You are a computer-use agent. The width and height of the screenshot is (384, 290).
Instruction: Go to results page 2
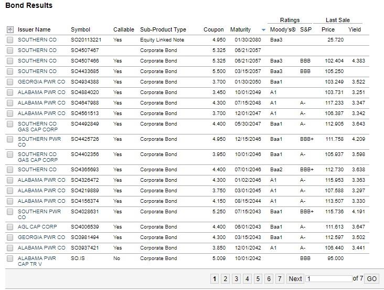coord(225,279)
